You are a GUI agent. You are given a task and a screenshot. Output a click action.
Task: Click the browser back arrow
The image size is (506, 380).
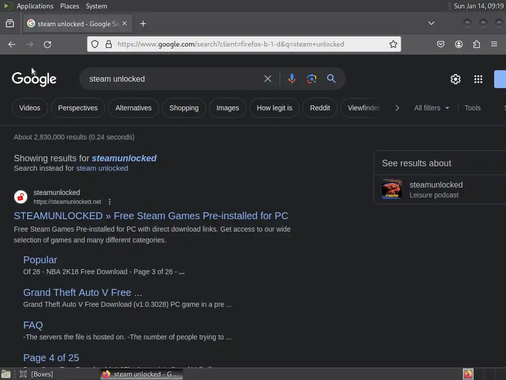[12, 44]
